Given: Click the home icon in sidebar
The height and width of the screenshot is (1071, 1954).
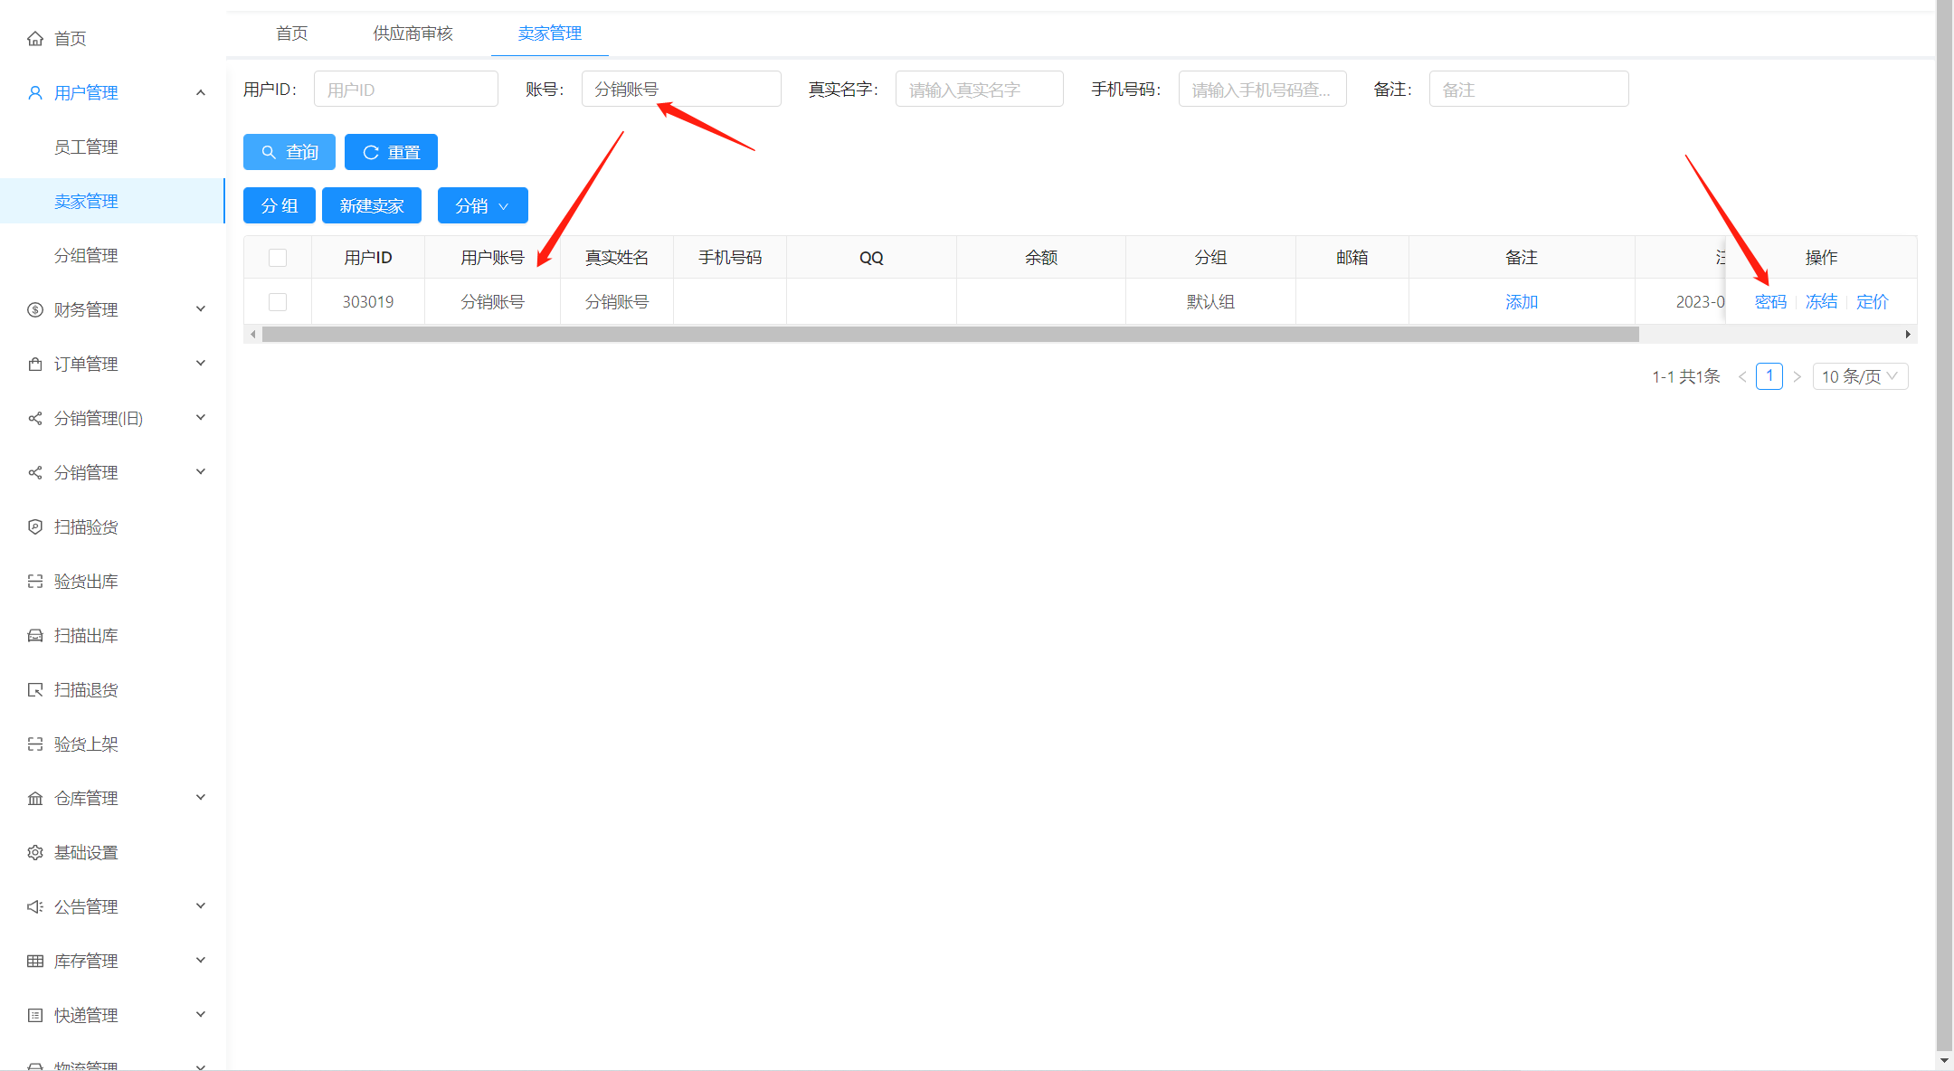Looking at the screenshot, I should point(35,38).
